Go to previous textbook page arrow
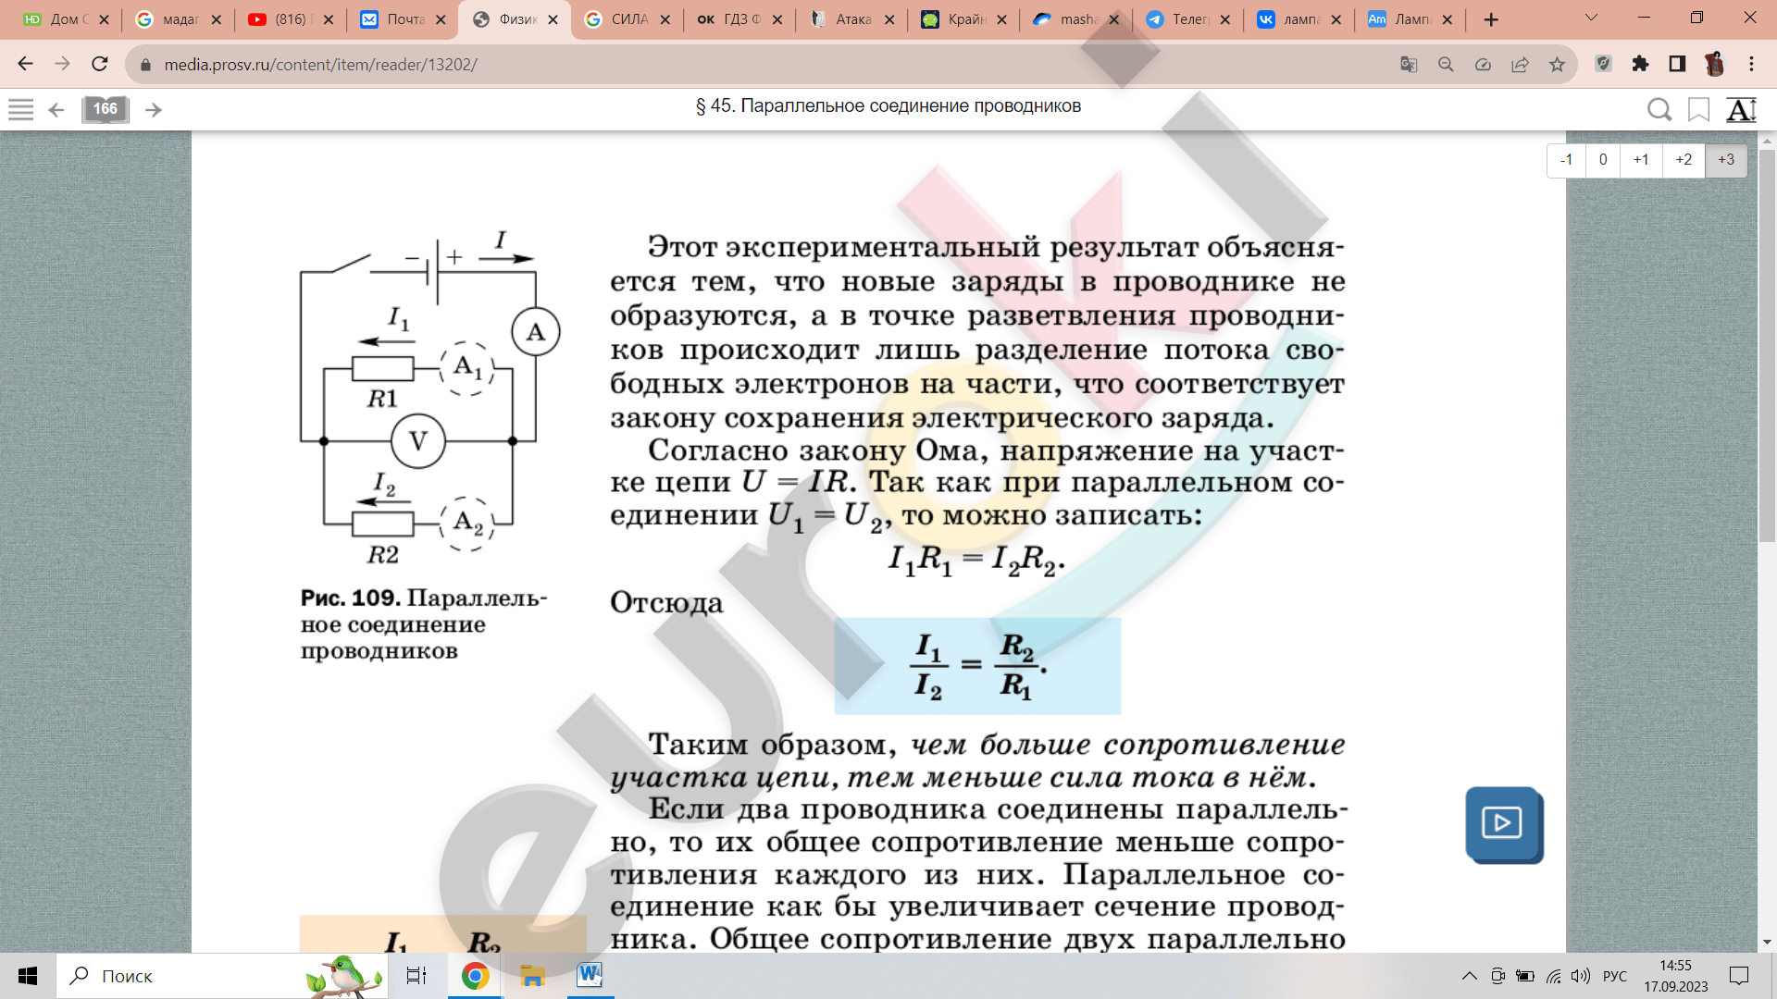The height and width of the screenshot is (999, 1777). tap(56, 110)
